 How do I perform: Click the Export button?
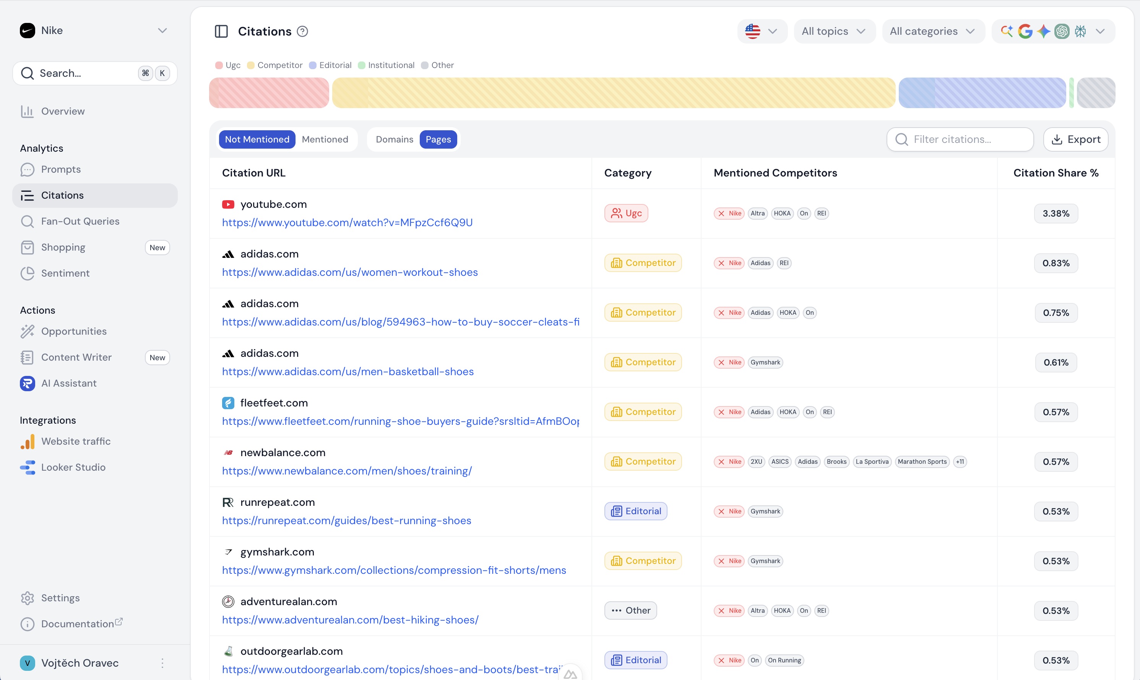pyautogui.click(x=1075, y=139)
